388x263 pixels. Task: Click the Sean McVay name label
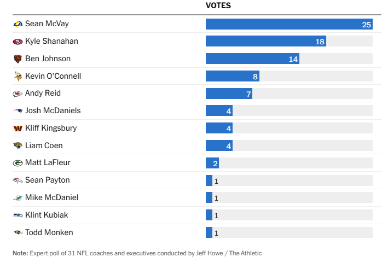click(47, 24)
